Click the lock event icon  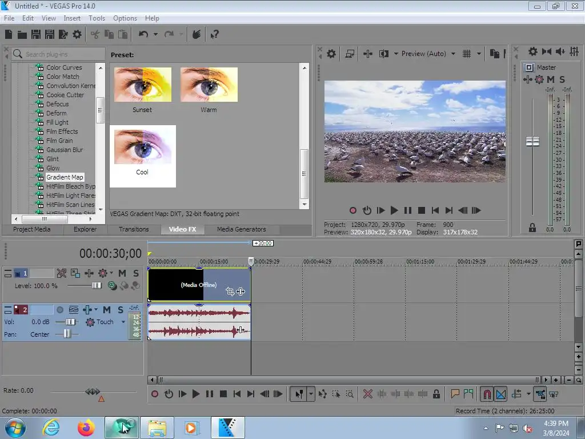pos(436,394)
